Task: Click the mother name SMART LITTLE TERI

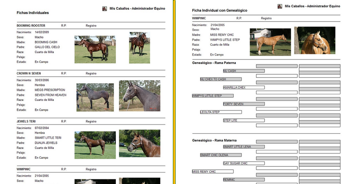Action: 48,138
